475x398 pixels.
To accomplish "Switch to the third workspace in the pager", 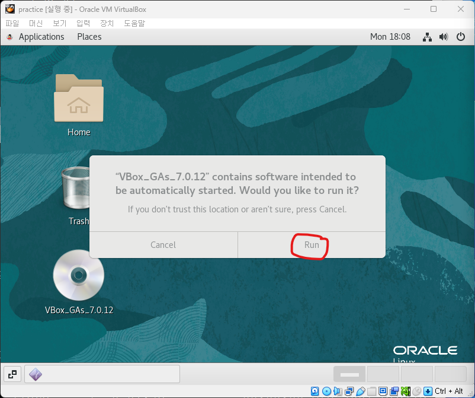I will click(x=417, y=374).
